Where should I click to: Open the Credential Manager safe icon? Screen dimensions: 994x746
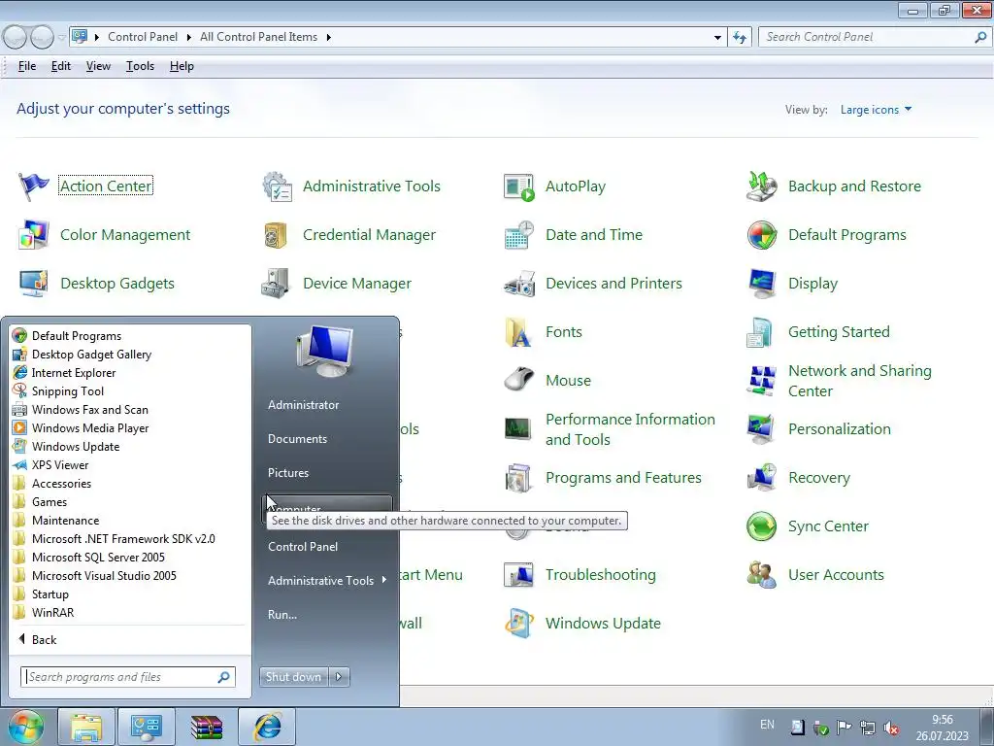[x=277, y=235]
